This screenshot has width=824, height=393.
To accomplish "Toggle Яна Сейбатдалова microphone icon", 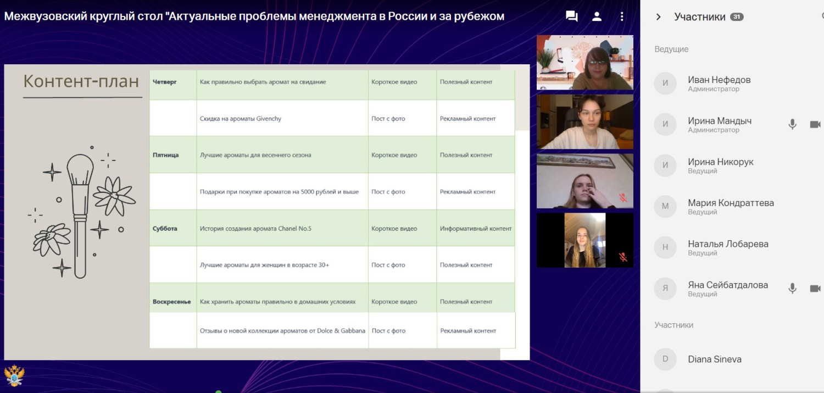I will tap(792, 289).
